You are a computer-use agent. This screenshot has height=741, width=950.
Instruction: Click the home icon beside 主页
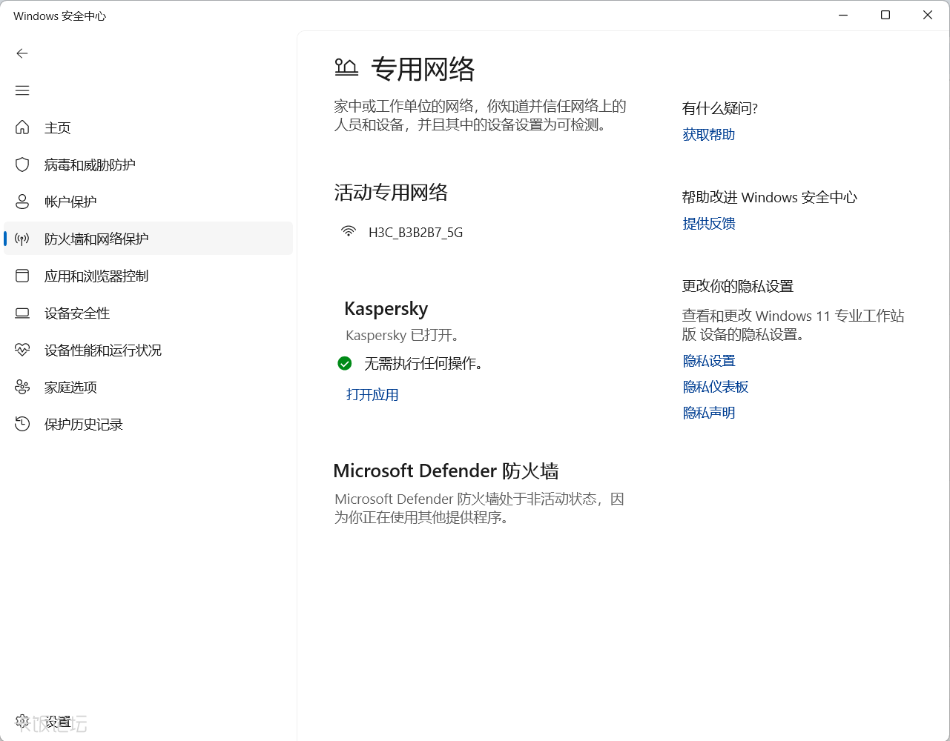point(22,127)
